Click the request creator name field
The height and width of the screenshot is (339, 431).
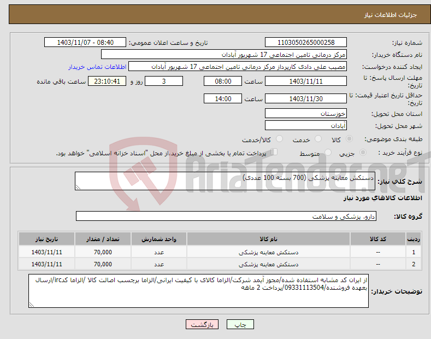238,67
